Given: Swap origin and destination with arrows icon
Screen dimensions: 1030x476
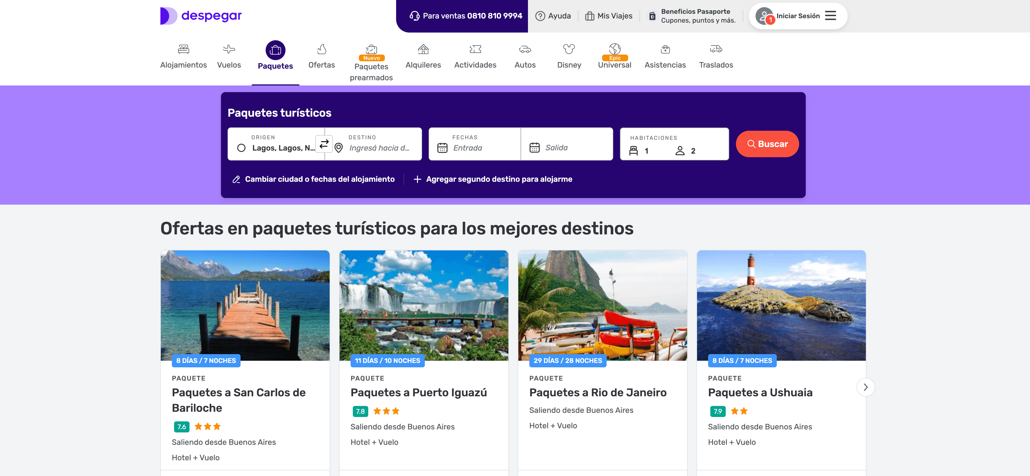Looking at the screenshot, I should (x=324, y=144).
